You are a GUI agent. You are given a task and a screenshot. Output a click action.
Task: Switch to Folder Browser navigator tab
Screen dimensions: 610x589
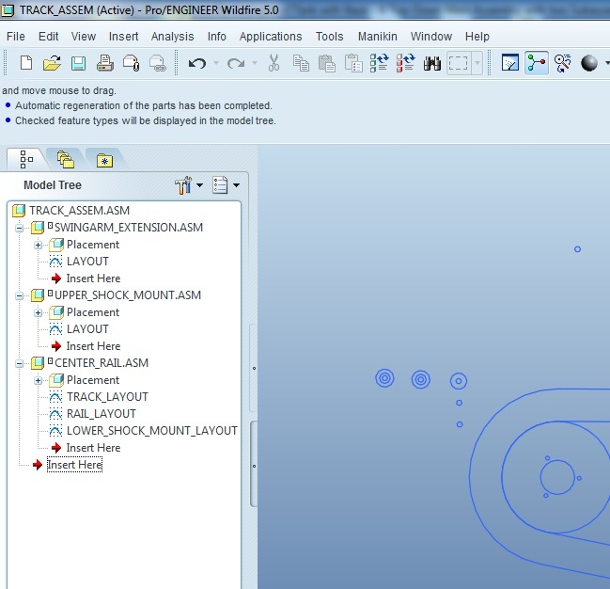[x=66, y=160]
